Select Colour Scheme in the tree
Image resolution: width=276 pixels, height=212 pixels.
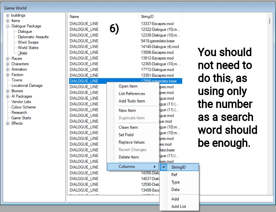(x=24, y=107)
